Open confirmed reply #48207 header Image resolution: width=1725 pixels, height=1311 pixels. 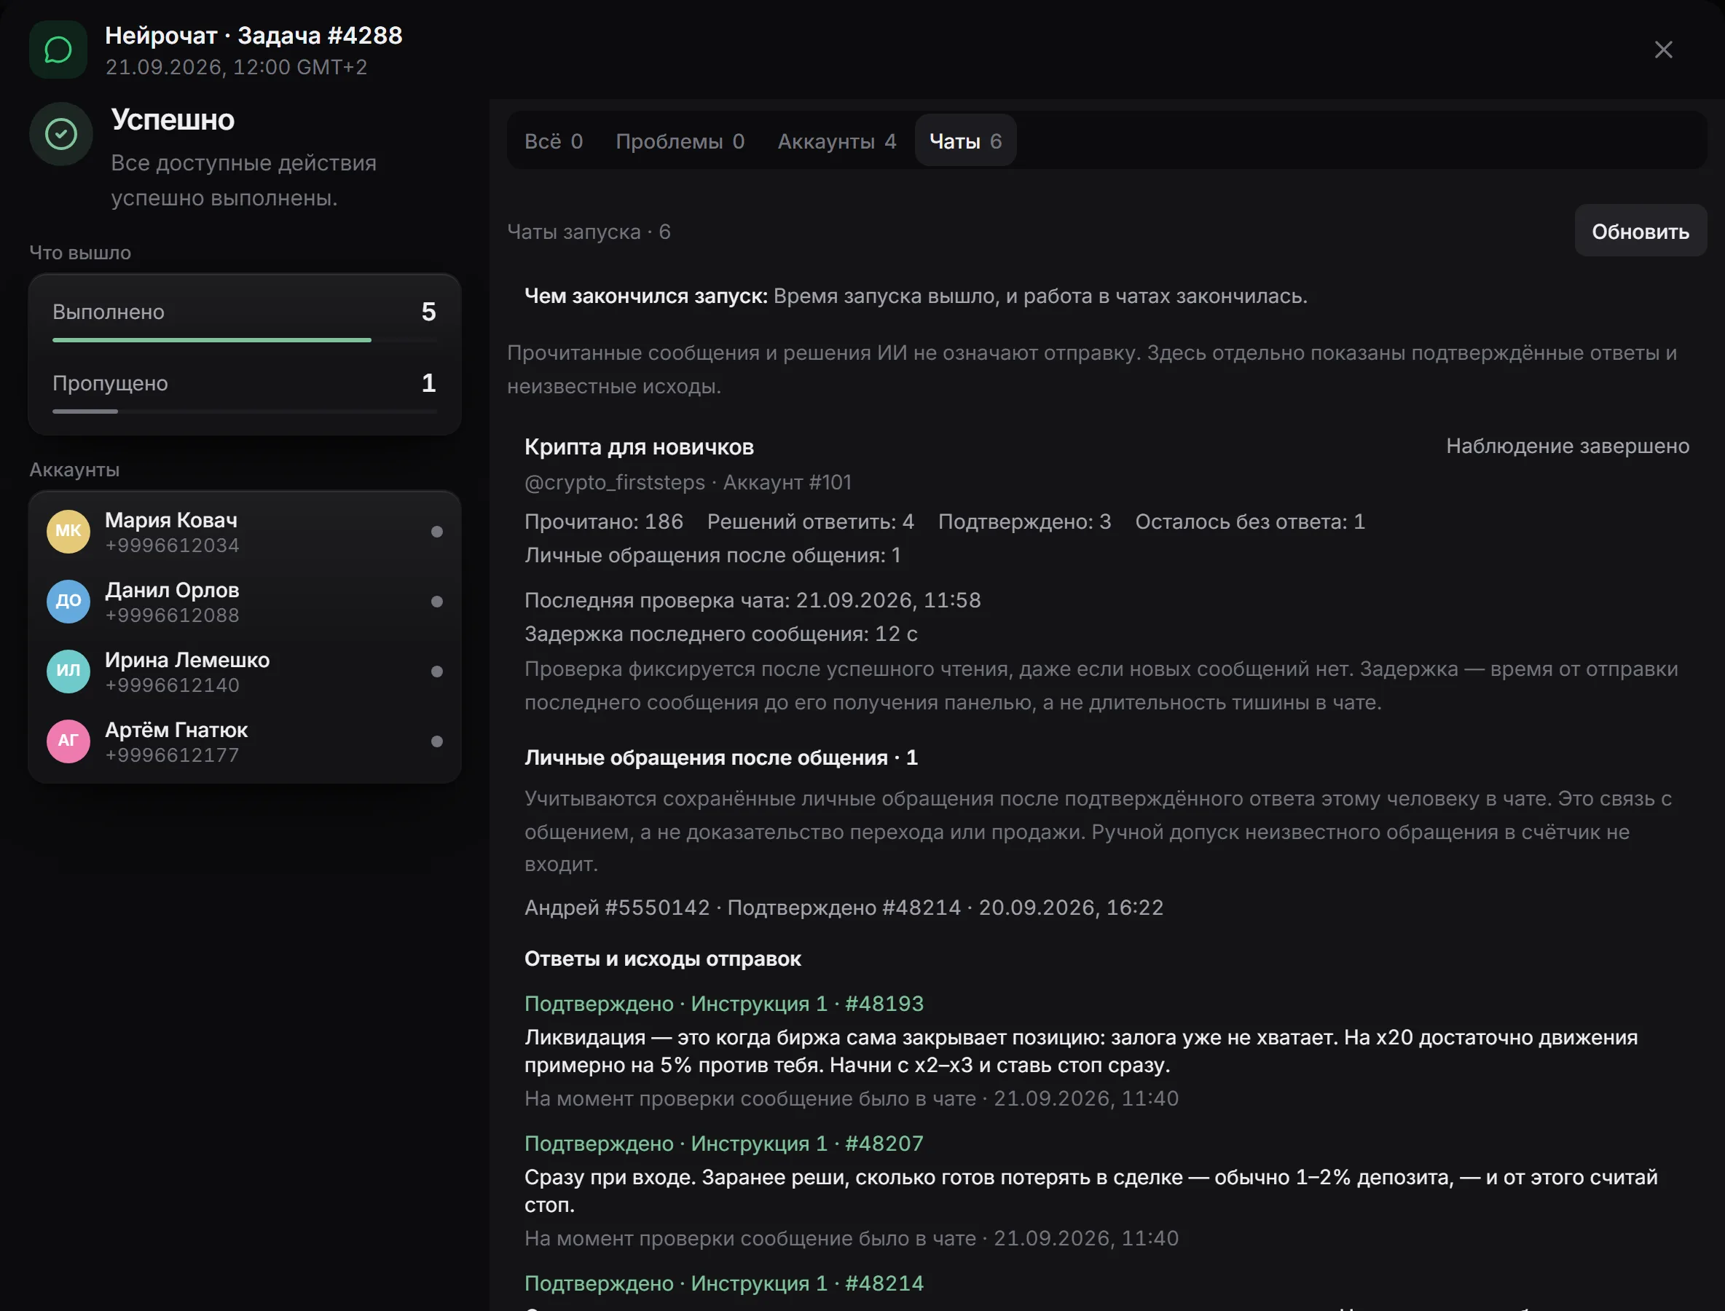point(723,1143)
